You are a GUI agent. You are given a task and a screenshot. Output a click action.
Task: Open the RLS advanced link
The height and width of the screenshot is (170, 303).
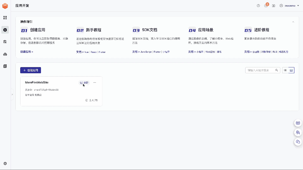[x=275, y=52]
